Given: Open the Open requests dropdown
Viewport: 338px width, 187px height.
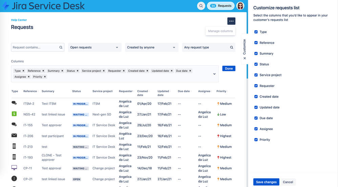Looking at the screenshot, I should 94,47.
